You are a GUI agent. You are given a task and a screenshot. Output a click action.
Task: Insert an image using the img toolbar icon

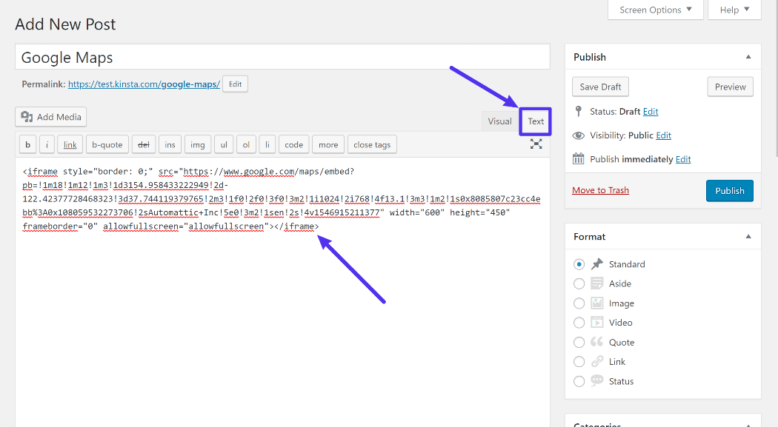coord(198,144)
